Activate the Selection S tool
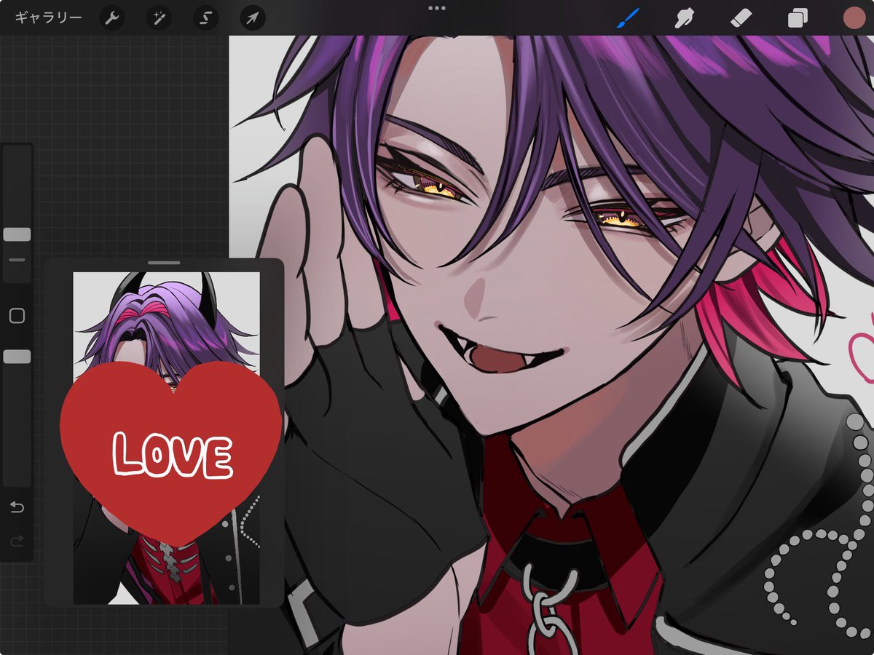Viewport: 874px width, 655px height. [x=206, y=18]
